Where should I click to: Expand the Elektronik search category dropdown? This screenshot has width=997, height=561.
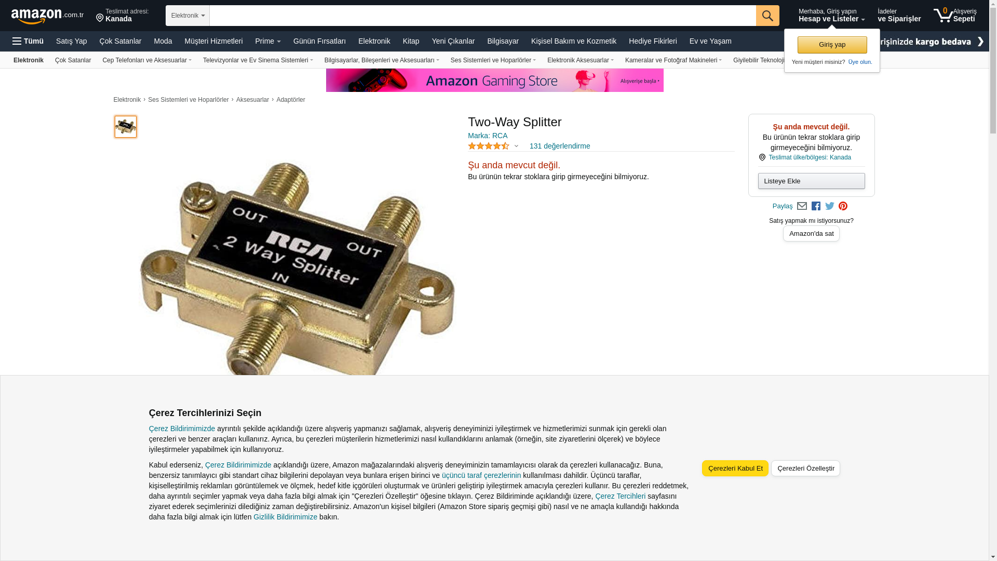[187, 16]
